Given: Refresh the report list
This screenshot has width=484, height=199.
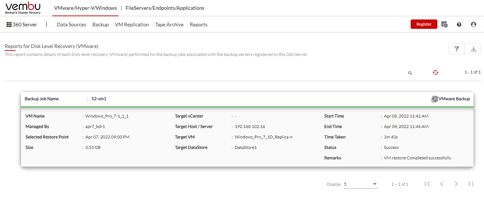Looking at the screenshot, I should (436, 72).
